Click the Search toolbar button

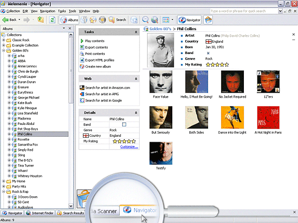pyautogui.click(x=117, y=20)
